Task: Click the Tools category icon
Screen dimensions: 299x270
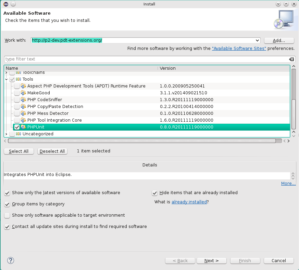Action: click(18, 79)
